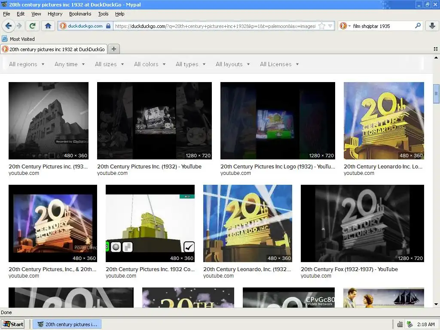The width and height of the screenshot is (440, 330).
Task: Open the grayscale 20th Century Pictures logo thumbnail
Action: 362,223
